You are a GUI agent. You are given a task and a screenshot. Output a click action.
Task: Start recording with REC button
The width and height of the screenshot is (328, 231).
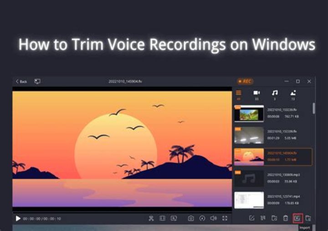click(x=245, y=81)
